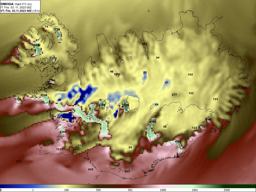Click the value 94 on the map
This screenshot has width=256, height=192.
[x=158, y=58]
